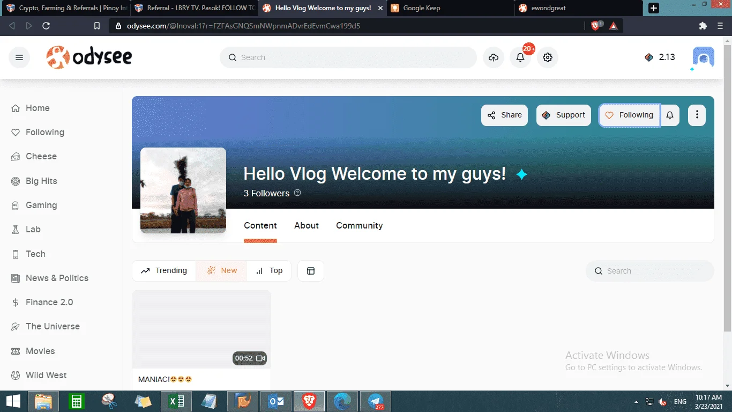Switch to the Referral - LBRY TV tab
This screenshot has width=732, height=412.
tap(193, 8)
